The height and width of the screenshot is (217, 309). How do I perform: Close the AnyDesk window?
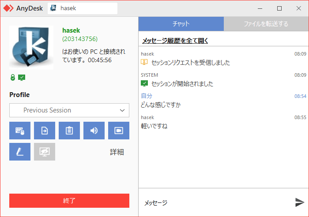pos(299,8)
